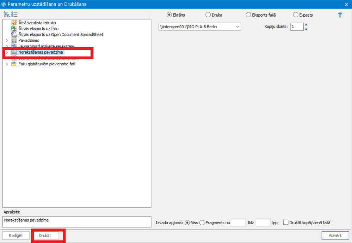Choose Eksports failā radio option
The image size is (352, 243).
(248, 15)
